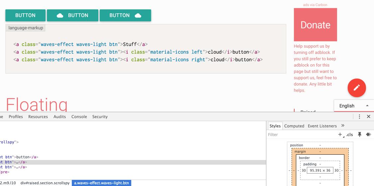Toggle the element state pin icon
The image size is (374, 186).
click(x=359, y=135)
